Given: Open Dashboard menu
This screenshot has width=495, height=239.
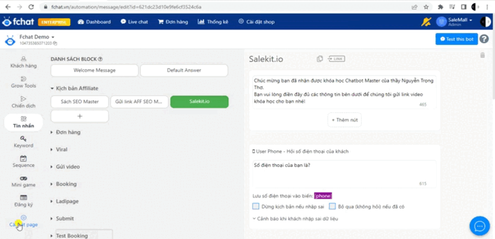Looking at the screenshot, I should pos(94,22).
